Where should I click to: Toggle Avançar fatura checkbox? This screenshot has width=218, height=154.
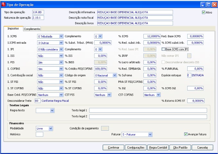click(186, 134)
